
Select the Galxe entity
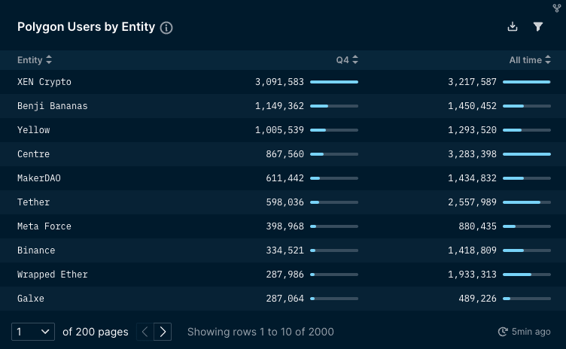point(31,299)
